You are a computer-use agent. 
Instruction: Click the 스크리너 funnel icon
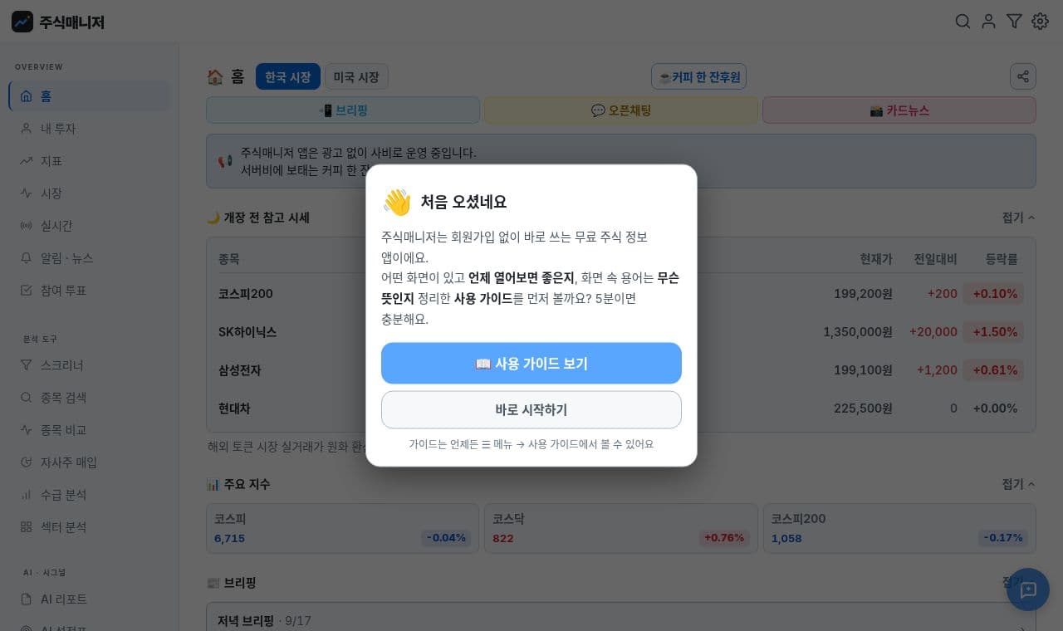[x=26, y=365]
